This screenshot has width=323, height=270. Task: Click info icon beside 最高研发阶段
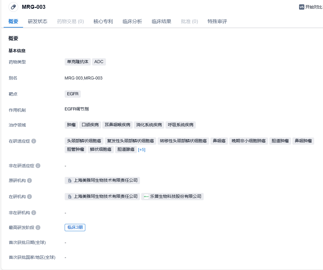click(38, 228)
